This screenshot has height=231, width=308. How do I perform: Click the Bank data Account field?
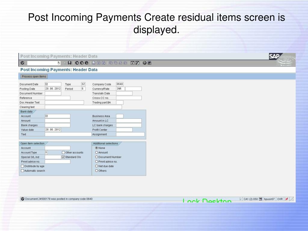(57, 116)
